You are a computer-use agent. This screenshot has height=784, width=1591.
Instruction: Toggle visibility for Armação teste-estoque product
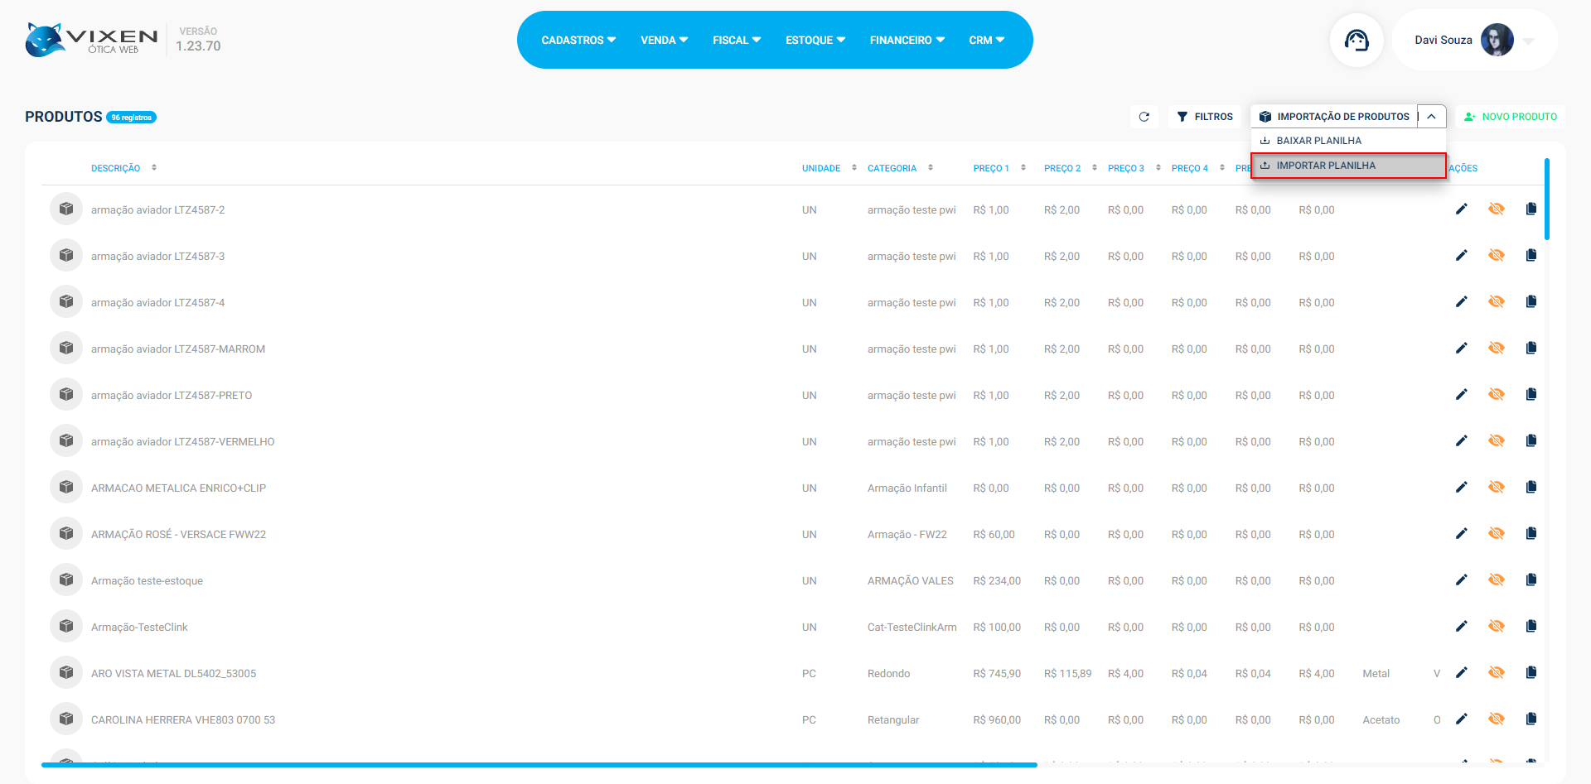click(1496, 580)
